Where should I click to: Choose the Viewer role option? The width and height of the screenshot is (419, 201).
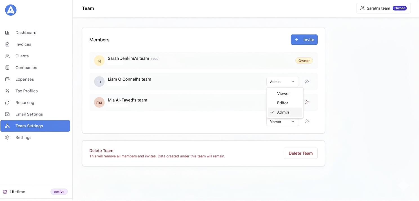[x=285, y=94]
